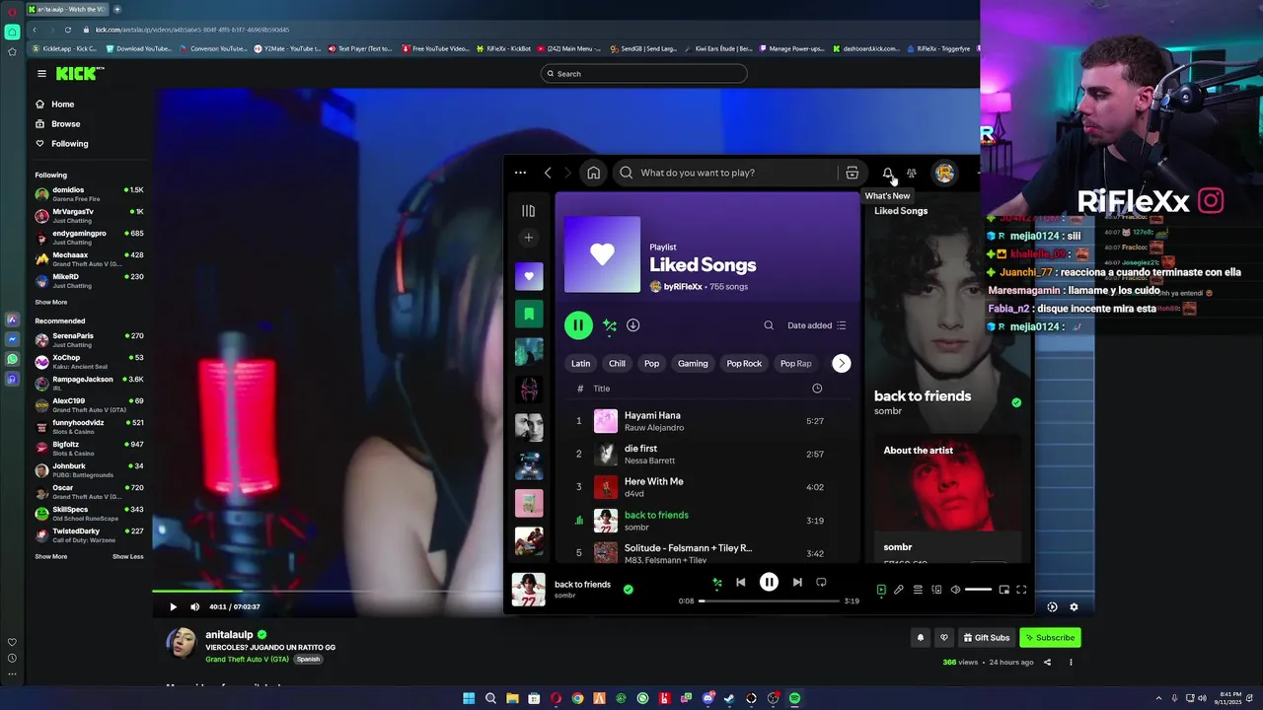Viewport: 1263px width, 710px height.
Task: Create a playlist with the plus icon
Action: (x=529, y=238)
